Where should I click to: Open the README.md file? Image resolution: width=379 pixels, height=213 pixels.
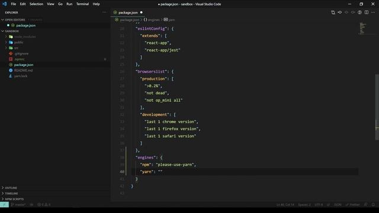[x=23, y=70]
